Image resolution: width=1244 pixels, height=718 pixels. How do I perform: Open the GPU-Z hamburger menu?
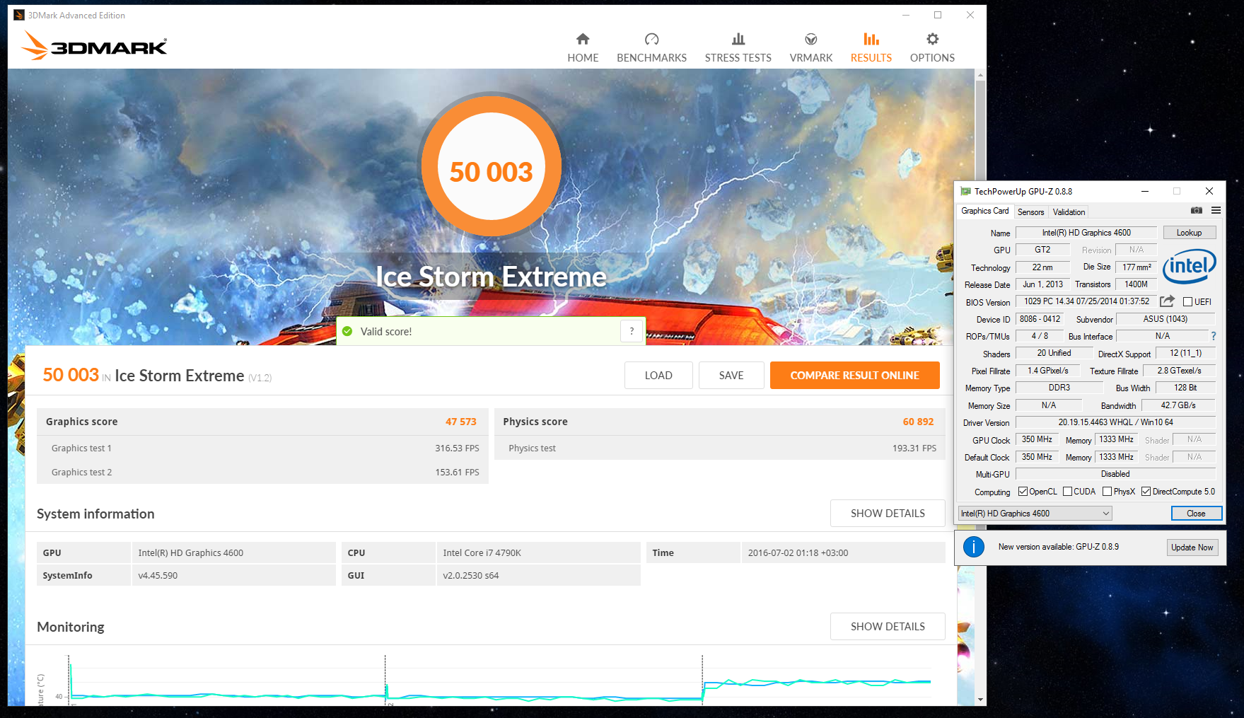1216,210
